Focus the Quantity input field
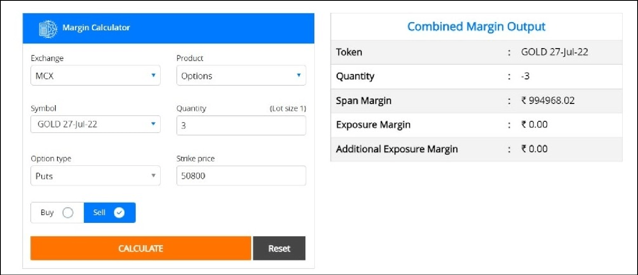The height and width of the screenshot is (275, 638). pos(241,125)
